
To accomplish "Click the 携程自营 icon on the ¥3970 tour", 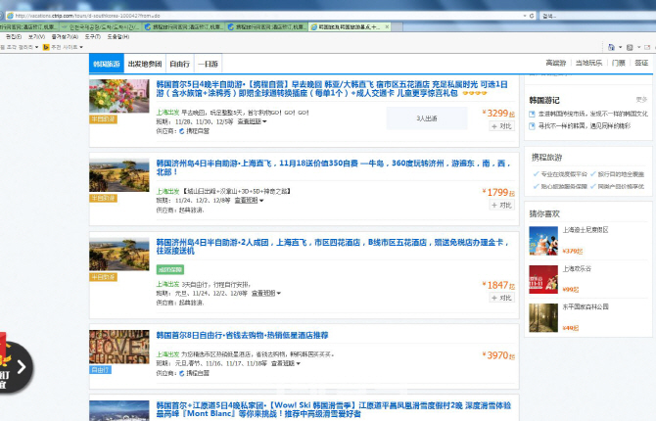I will 181,373.
